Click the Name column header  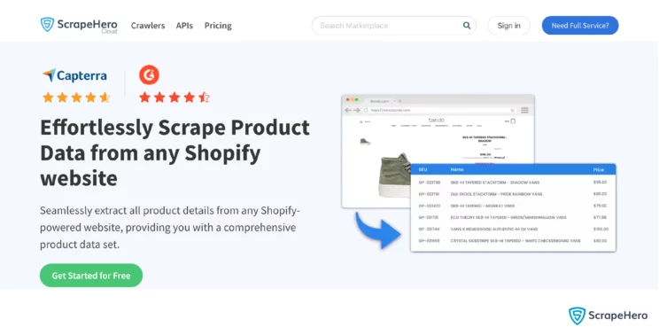click(x=457, y=169)
